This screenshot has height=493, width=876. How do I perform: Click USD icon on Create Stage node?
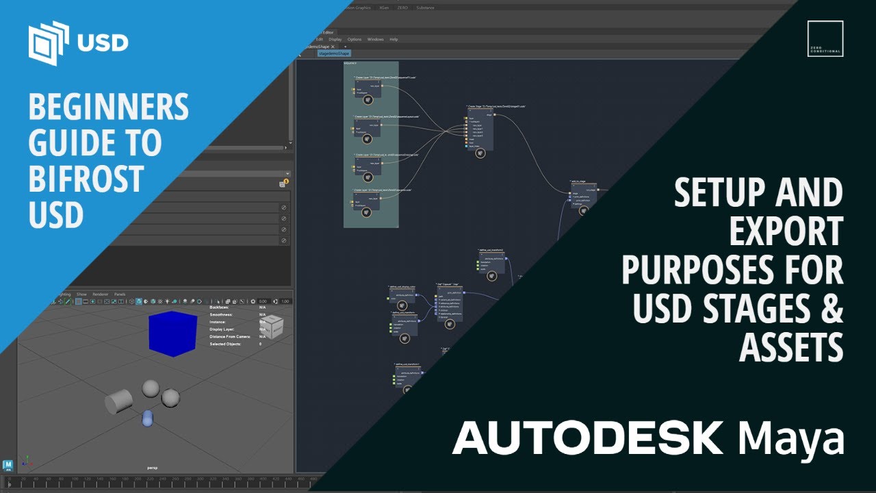pyautogui.click(x=480, y=153)
